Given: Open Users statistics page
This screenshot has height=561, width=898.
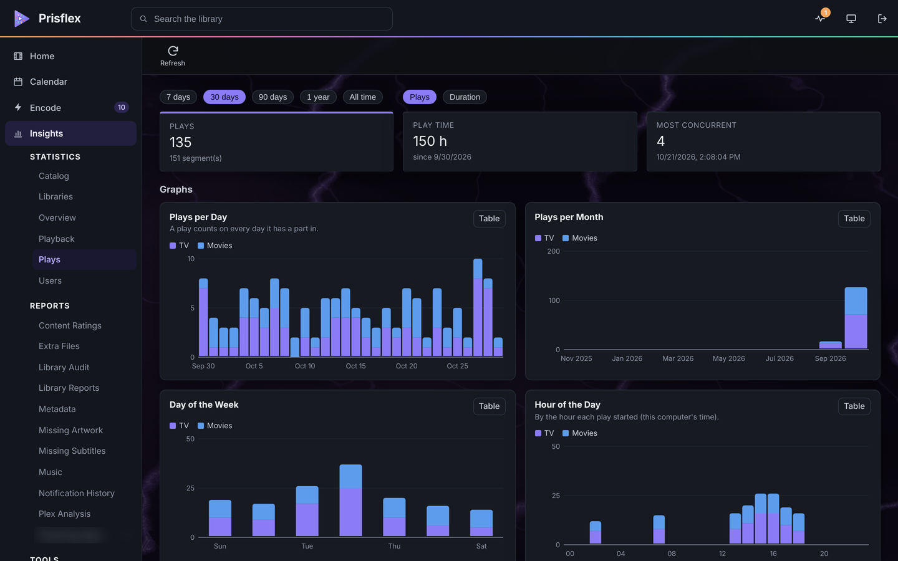Looking at the screenshot, I should coord(50,280).
